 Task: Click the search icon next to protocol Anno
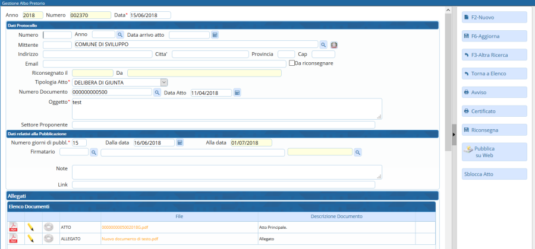click(x=119, y=35)
